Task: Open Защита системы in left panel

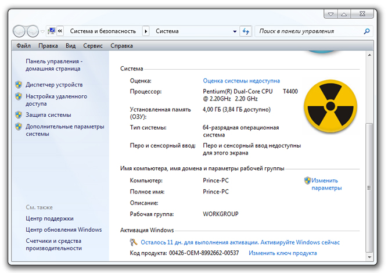Action: coord(48,115)
